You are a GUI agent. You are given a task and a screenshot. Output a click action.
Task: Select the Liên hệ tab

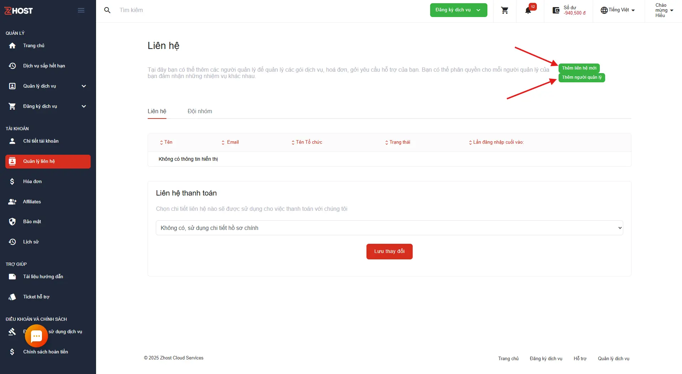pyautogui.click(x=157, y=111)
